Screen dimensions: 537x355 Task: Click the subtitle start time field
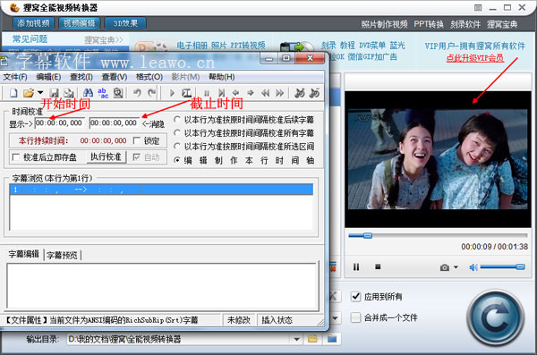click(x=60, y=123)
